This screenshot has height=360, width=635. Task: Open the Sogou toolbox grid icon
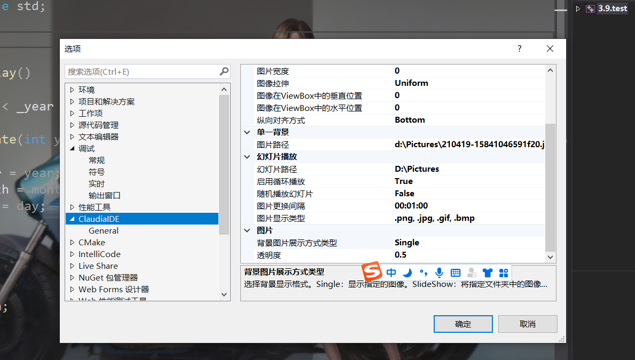tap(503, 273)
